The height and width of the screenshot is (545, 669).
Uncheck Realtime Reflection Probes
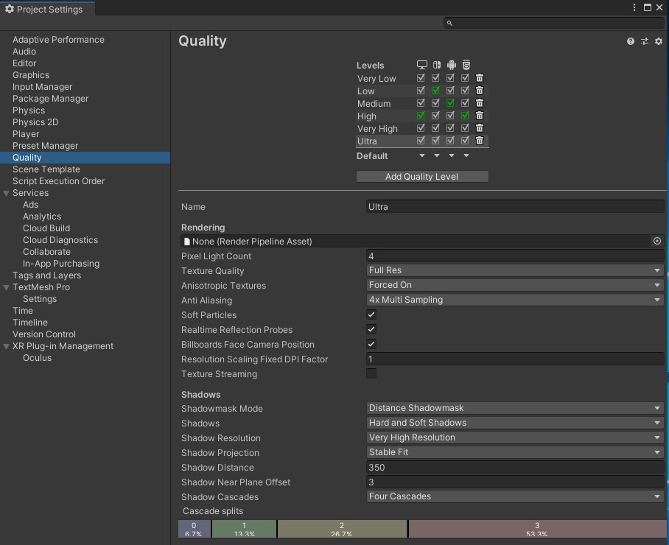point(371,330)
